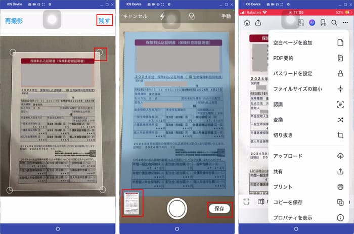Image resolution: width=354 pixels, height=234 pixels.
Task: Tap the AssistiveTouch button in the middle window
Action: [x=171, y=19]
